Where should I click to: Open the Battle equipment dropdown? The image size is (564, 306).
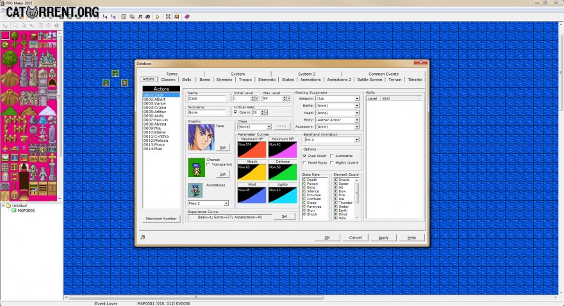[x=357, y=106]
